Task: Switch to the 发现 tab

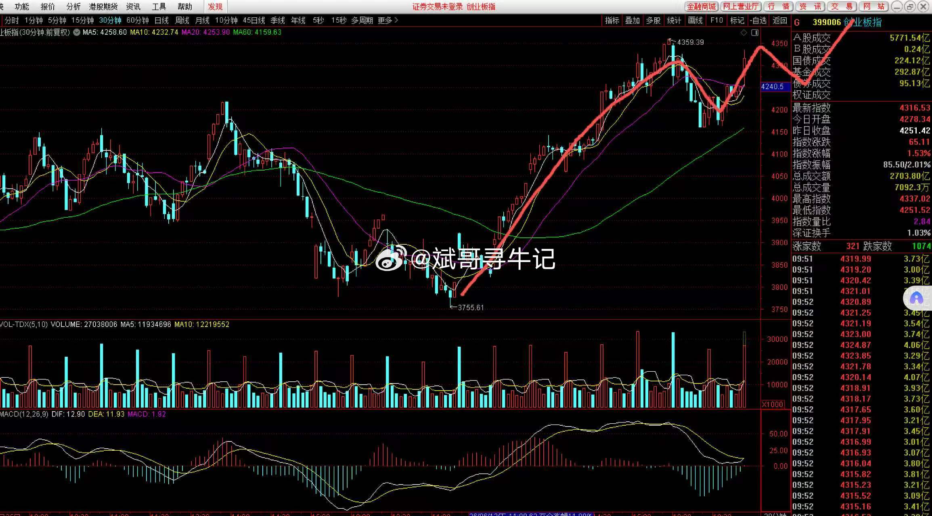Action: pyautogui.click(x=215, y=6)
